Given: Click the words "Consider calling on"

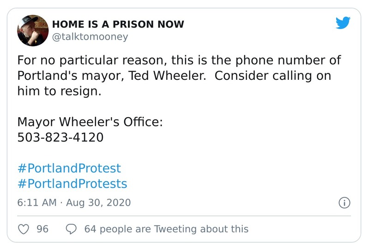Looking at the screenshot, I should 273,76.
